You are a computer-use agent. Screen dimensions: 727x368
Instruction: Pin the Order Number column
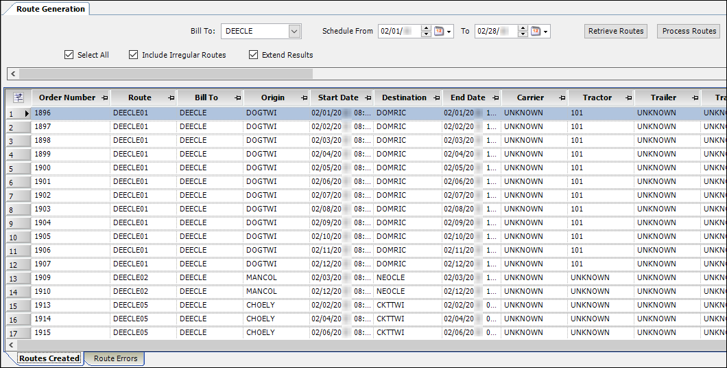(x=104, y=98)
